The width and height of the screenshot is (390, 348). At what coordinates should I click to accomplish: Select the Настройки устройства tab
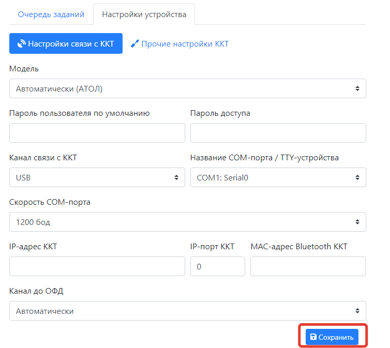tap(144, 14)
